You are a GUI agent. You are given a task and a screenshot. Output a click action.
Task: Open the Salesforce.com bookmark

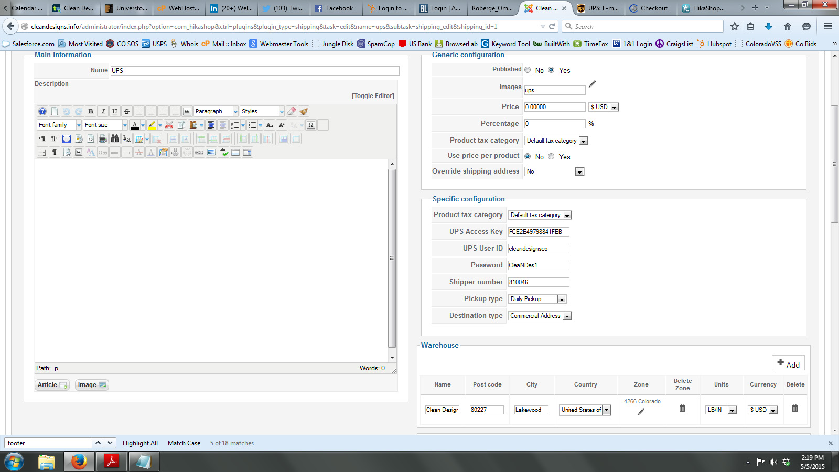click(28, 44)
